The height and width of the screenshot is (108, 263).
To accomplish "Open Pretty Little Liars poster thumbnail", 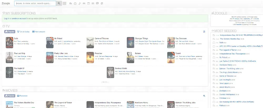I will 50,57.
